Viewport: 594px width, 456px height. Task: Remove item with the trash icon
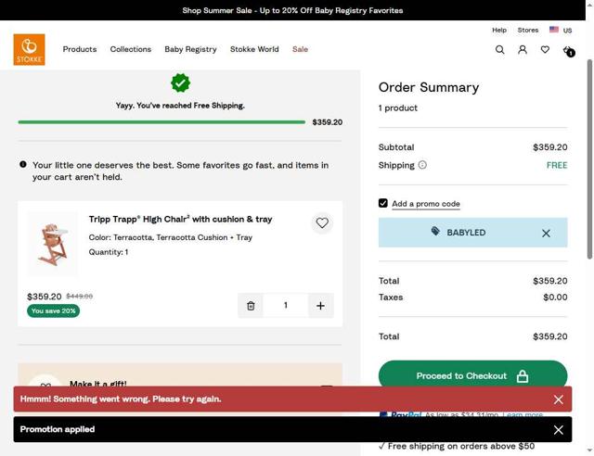coord(251,305)
